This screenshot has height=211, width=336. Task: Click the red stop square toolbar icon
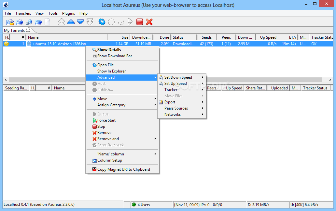pyautogui.click(x=140, y=22)
